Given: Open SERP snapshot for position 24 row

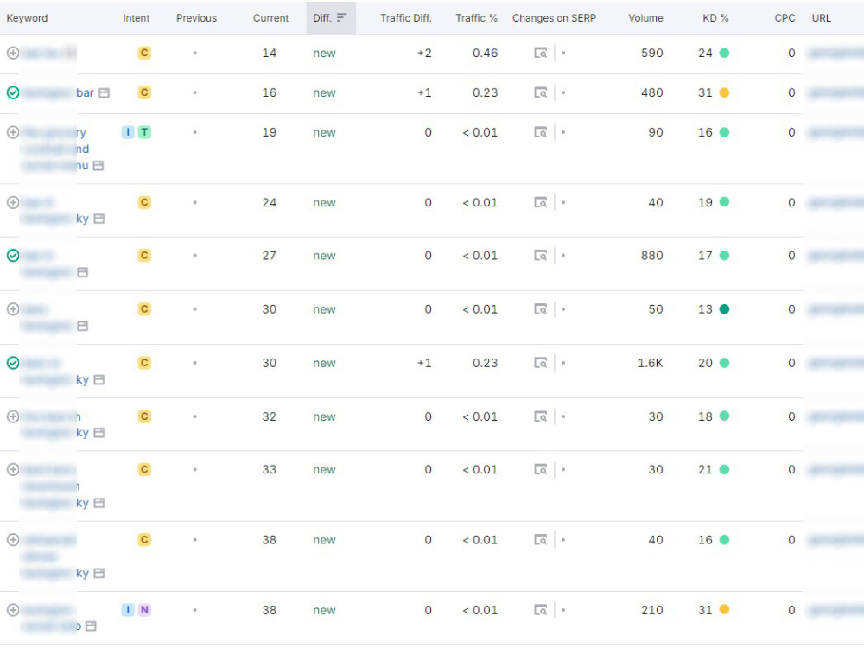Looking at the screenshot, I should (541, 202).
